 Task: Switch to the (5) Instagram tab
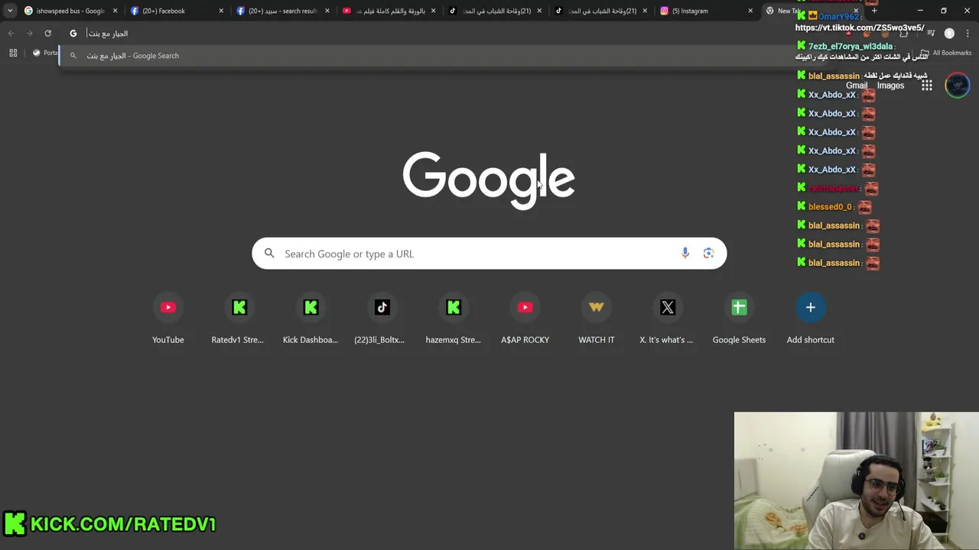706,11
